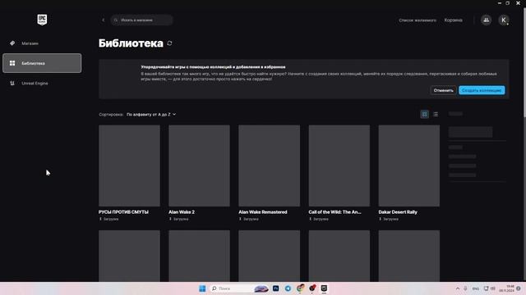Switch to list view

click(436, 115)
